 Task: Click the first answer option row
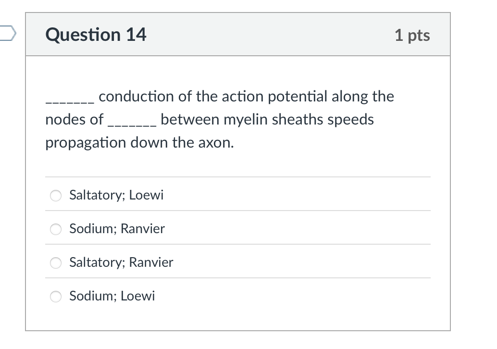[x=239, y=195]
